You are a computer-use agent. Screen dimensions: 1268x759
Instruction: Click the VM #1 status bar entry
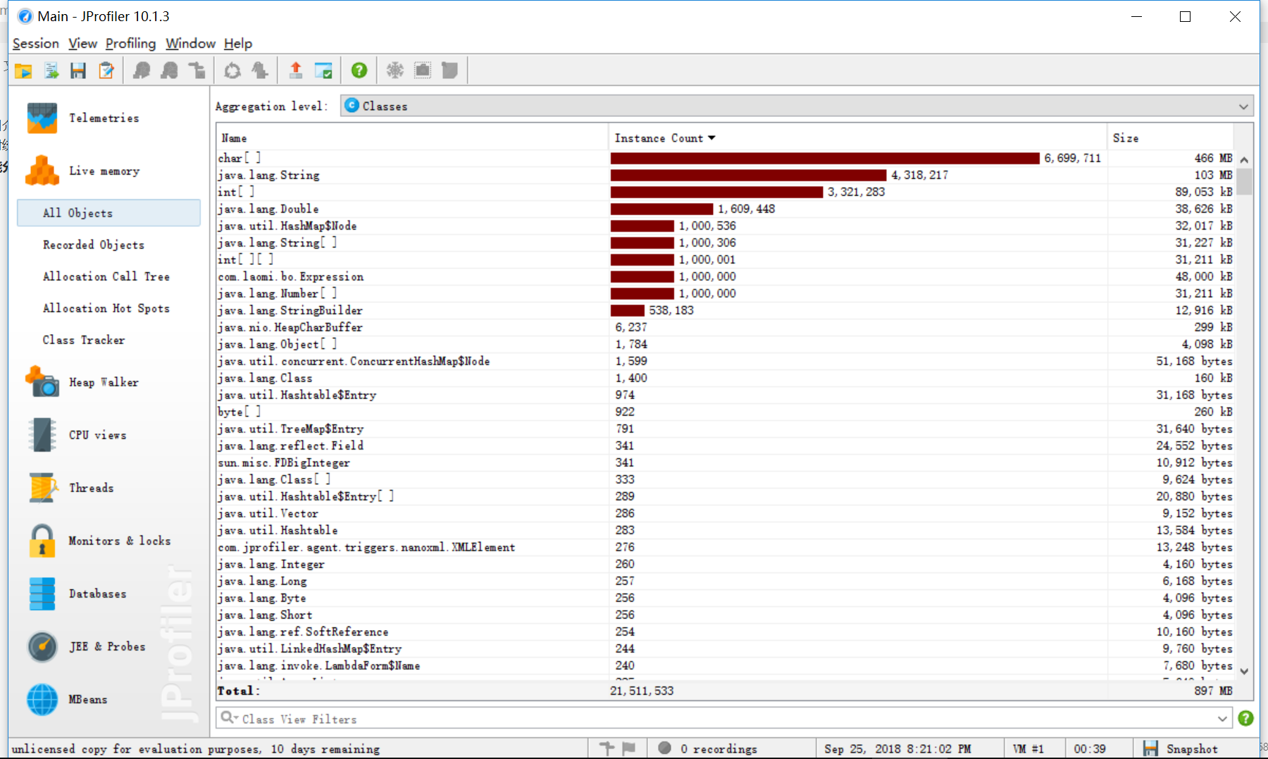[1028, 748]
